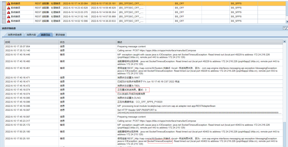Click the 时间 column header

pos(31,42)
